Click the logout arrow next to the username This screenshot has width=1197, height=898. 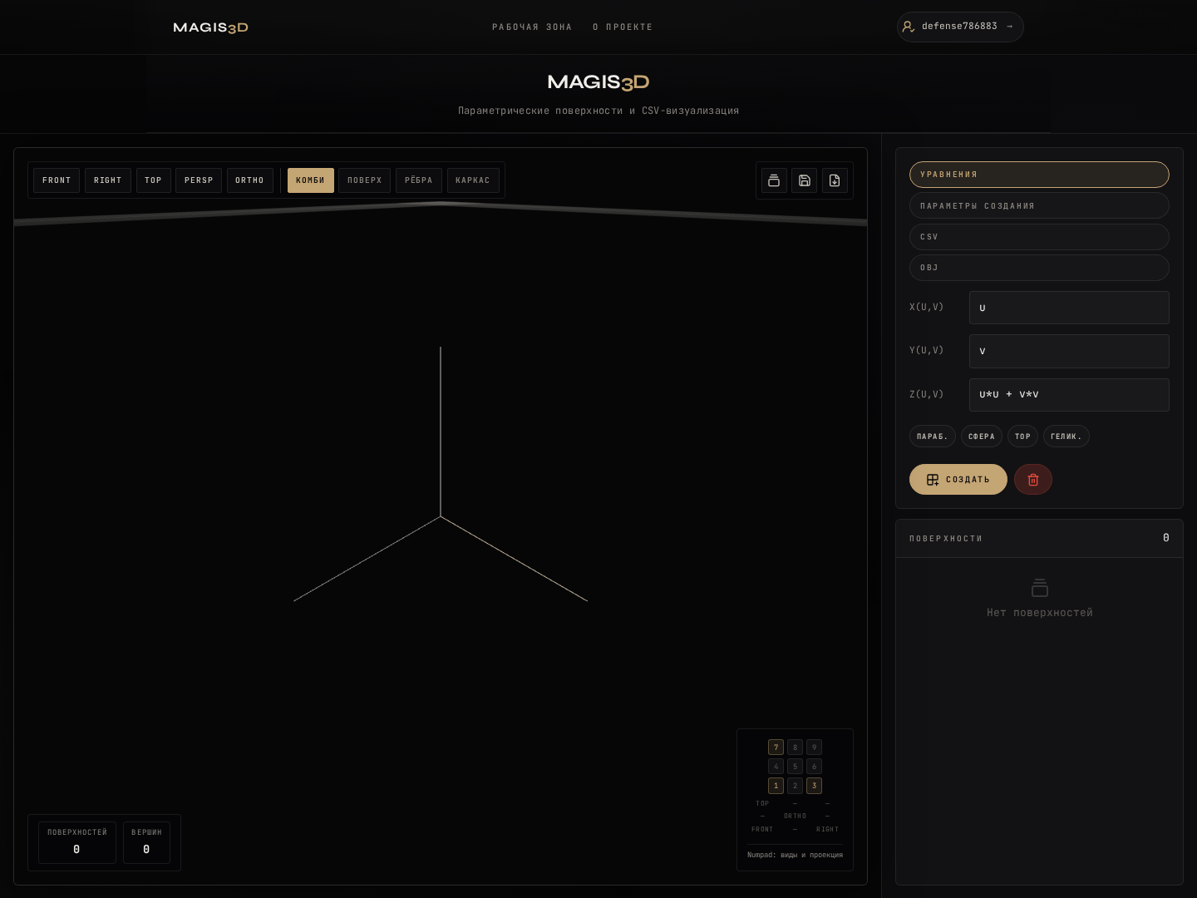tap(1010, 27)
